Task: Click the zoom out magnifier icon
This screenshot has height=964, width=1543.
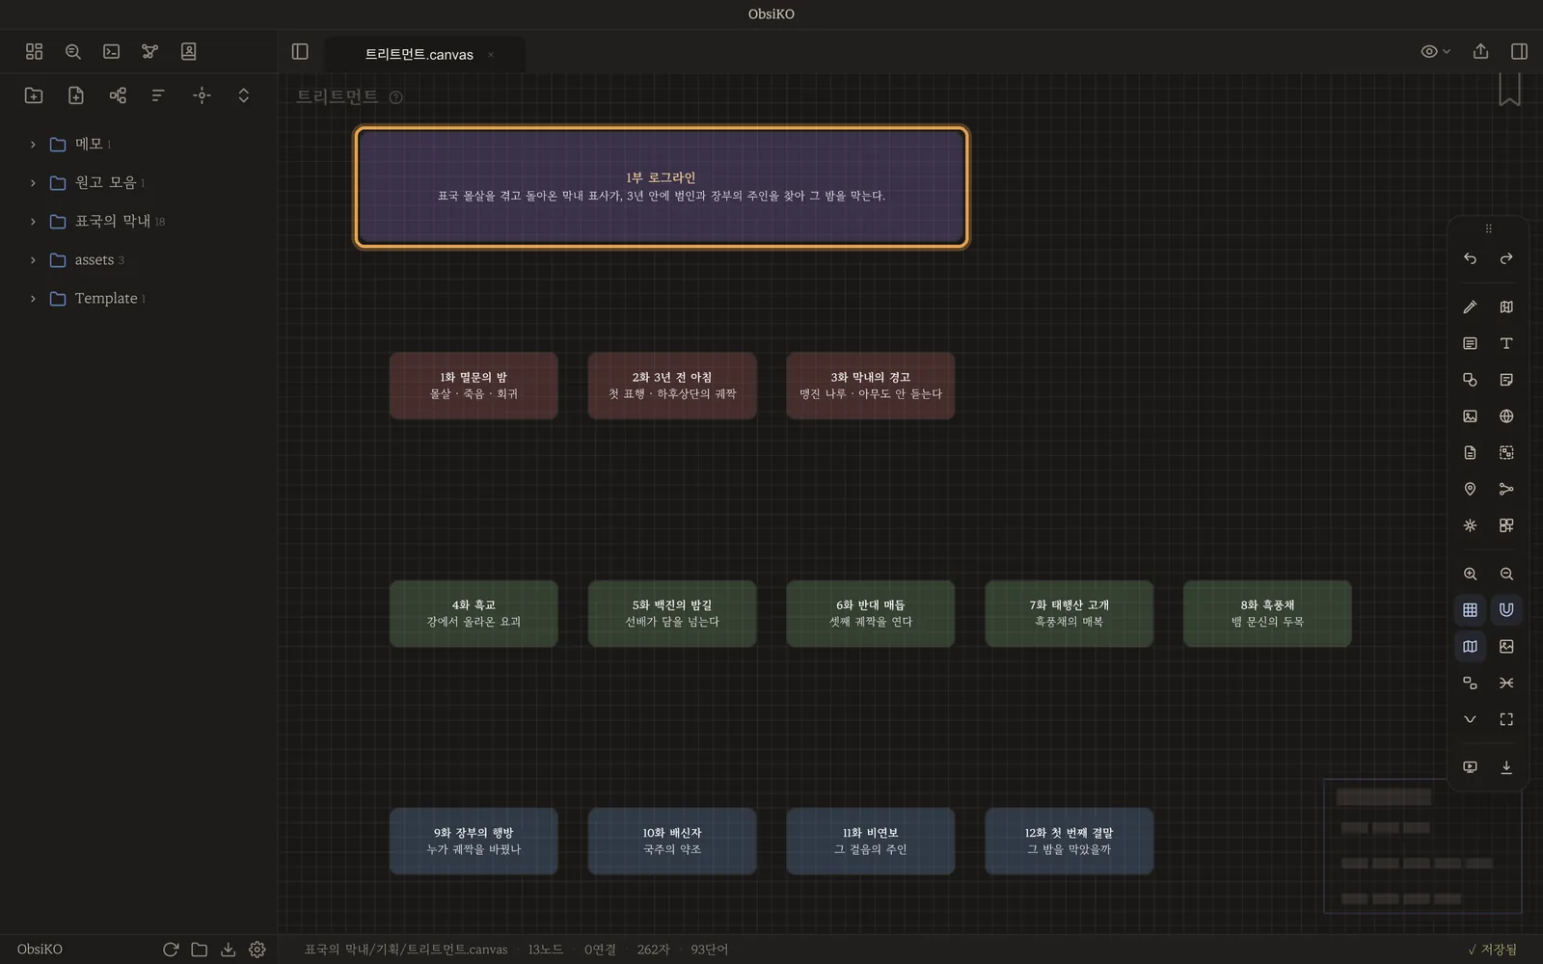Action: click(x=1506, y=574)
